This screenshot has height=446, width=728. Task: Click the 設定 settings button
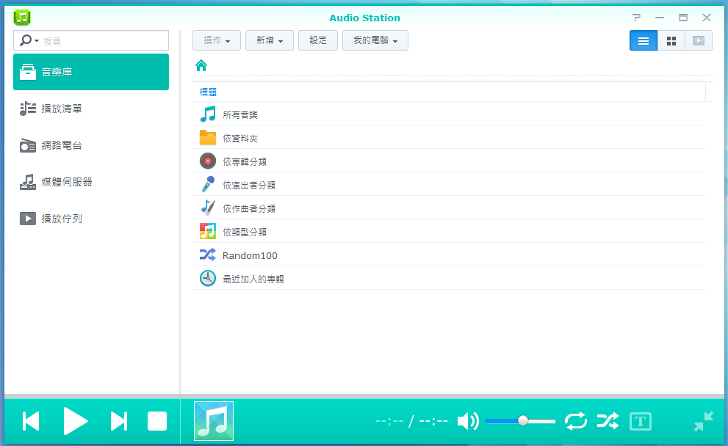[x=318, y=40]
